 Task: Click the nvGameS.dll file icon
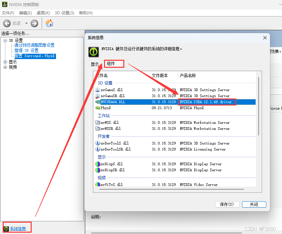tap(97, 90)
